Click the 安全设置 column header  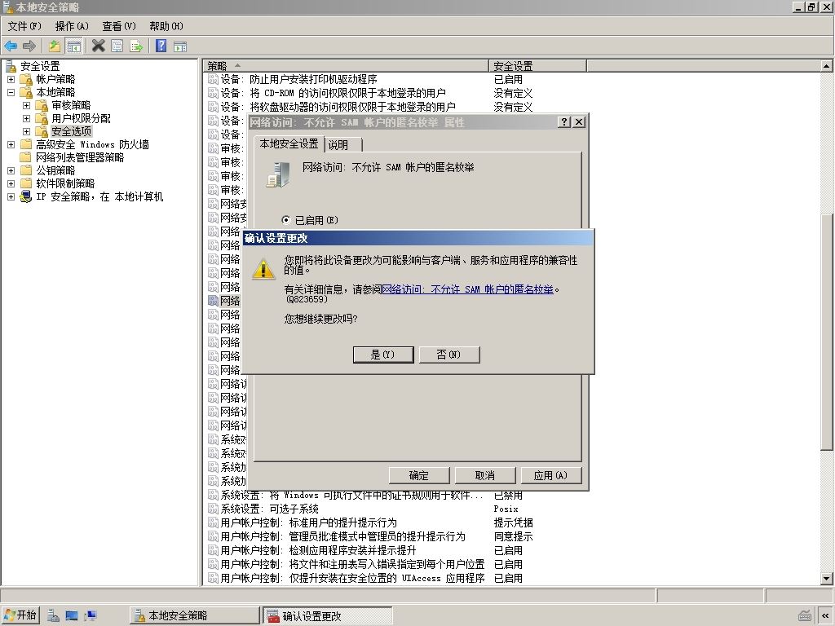[x=537, y=66]
